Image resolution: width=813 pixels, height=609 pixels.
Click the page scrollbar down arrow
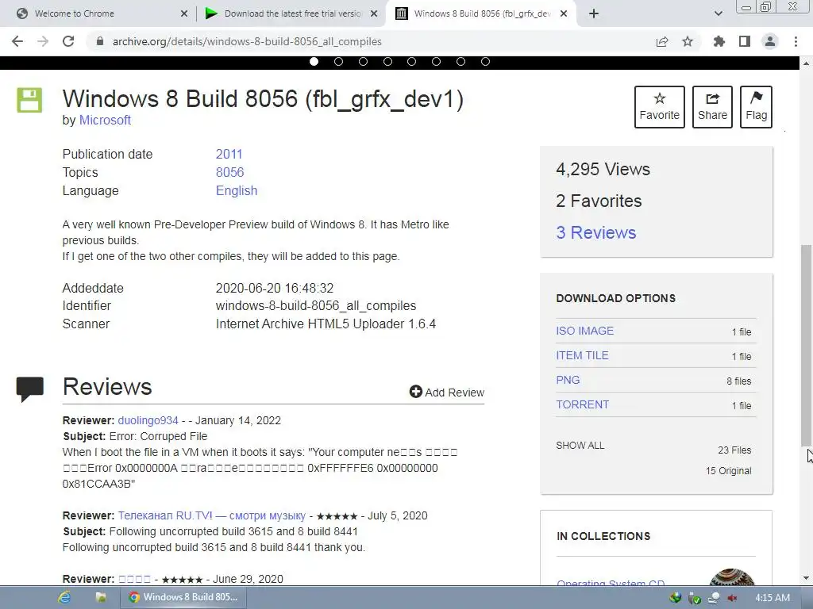[806, 578]
